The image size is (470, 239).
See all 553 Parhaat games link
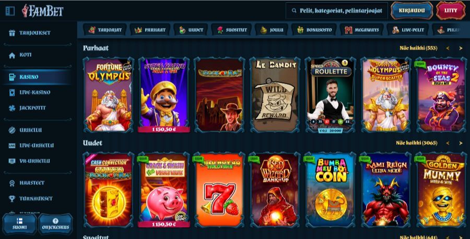[418, 48]
